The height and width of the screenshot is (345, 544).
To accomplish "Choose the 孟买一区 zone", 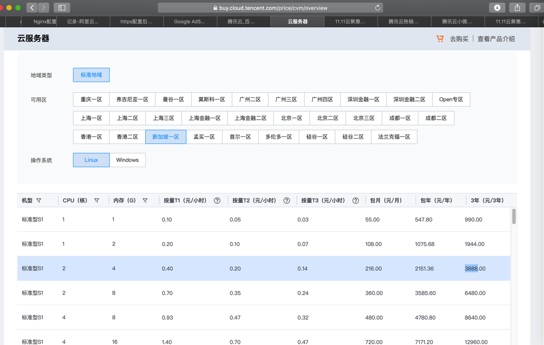I will (204, 137).
